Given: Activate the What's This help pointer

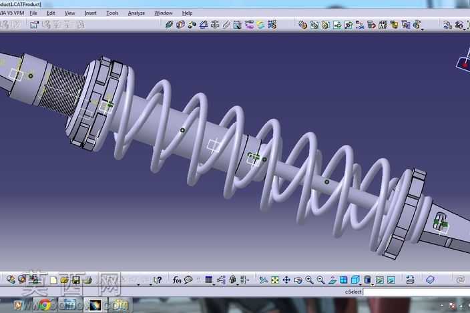Looking at the screenshot, I should pos(158,280).
